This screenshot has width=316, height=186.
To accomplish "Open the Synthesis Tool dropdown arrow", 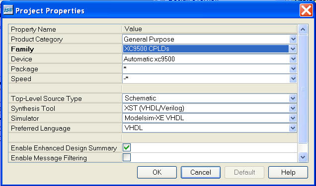I will [x=293, y=108].
